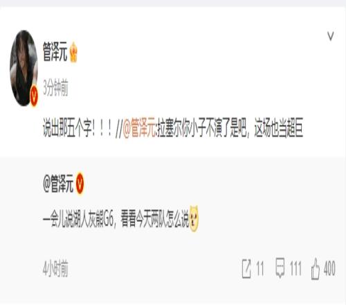Open the quoted post text about 湖人灰熊G6
Image resolution: width=346 pixels, height=305 pixels.
click(x=116, y=218)
